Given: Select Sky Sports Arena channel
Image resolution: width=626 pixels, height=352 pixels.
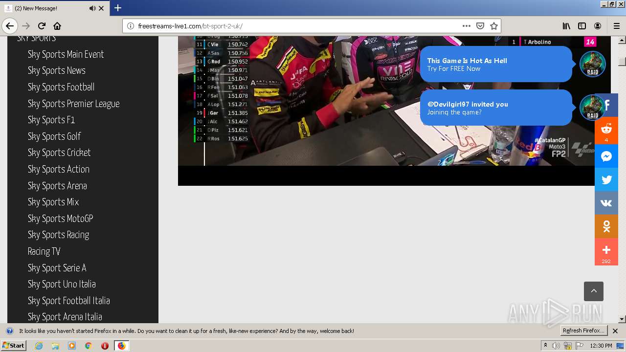Looking at the screenshot, I should click(x=57, y=186).
